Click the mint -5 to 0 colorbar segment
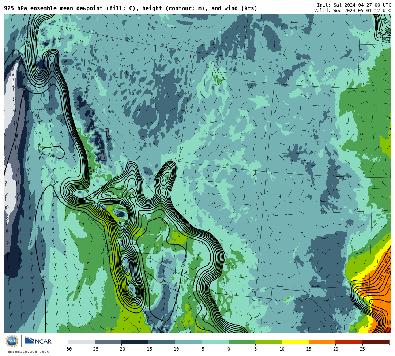 click(215, 342)
